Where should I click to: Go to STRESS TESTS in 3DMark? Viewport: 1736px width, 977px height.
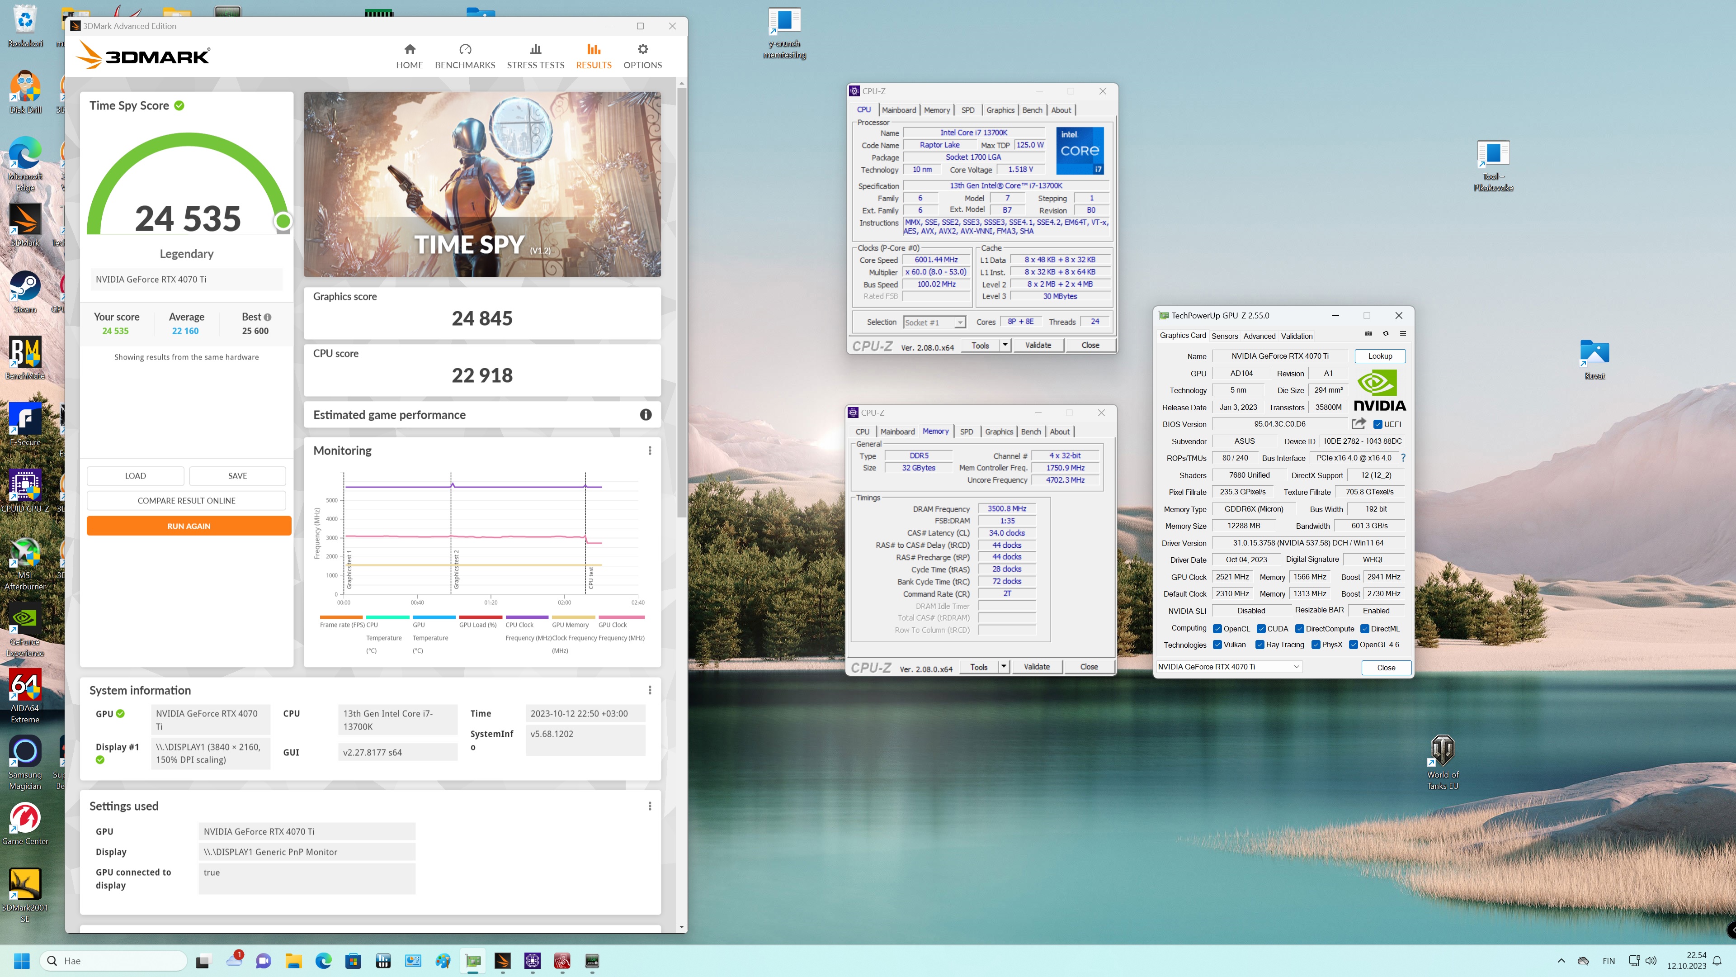(536, 57)
